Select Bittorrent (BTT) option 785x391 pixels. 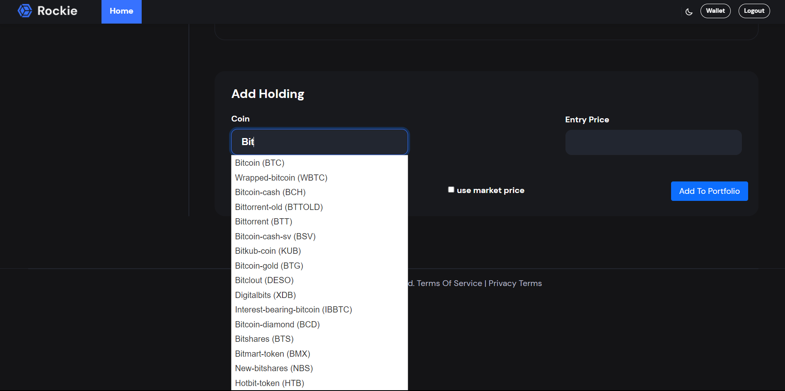(x=319, y=222)
